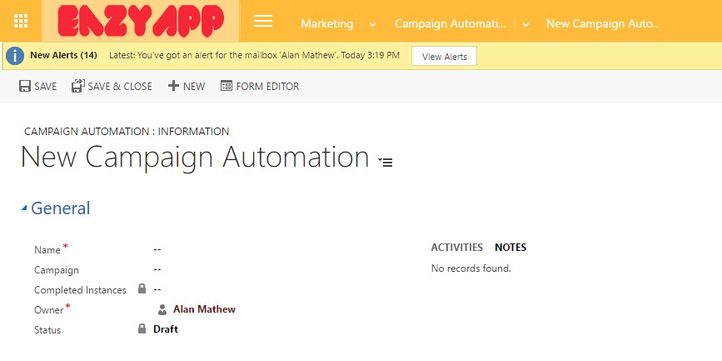Click the blue info alert icon
722x361 pixels.
pyautogui.click(x=15, y=56)
